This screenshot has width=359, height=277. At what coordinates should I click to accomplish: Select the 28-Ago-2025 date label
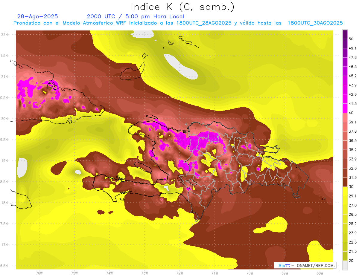[x=38, y=16]
